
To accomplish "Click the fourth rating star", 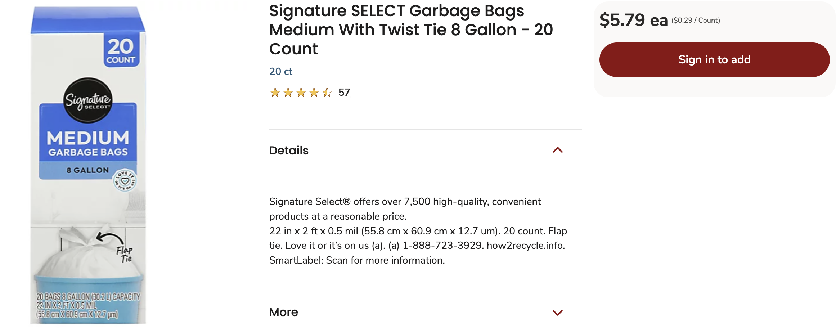I will coord(314,93).
